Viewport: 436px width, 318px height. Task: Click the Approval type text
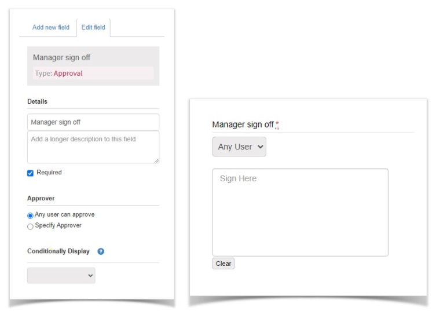coord(68,74)
